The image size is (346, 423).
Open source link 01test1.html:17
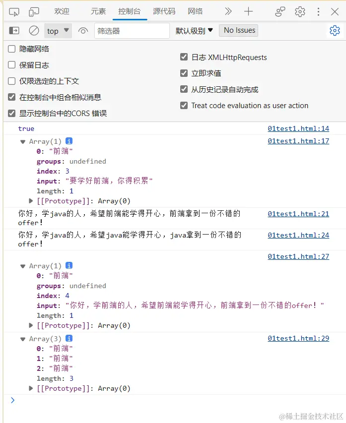(298, 141)
